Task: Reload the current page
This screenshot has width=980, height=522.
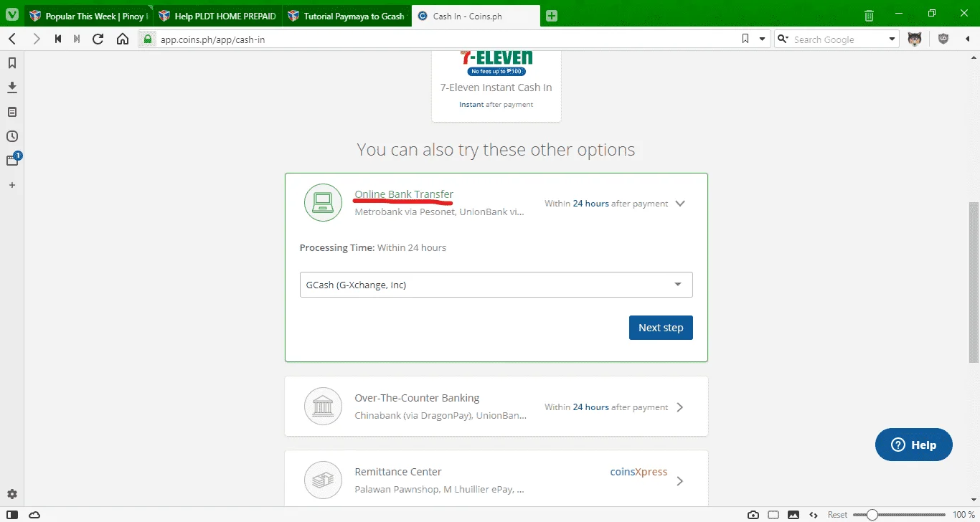Action: (98, 39)
